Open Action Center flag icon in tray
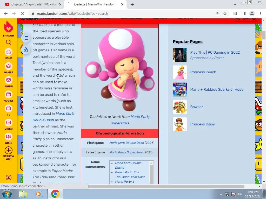The width and height of the screenshot is (266, 199). [x=234, y=194]
